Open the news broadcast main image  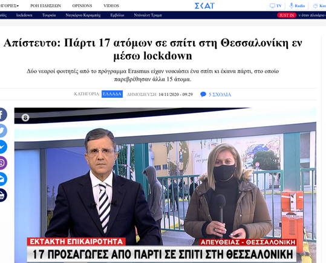point(165,185)
